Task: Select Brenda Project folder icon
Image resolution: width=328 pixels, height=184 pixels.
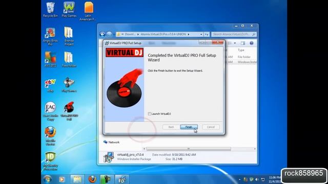Action: tap(69, 36)
